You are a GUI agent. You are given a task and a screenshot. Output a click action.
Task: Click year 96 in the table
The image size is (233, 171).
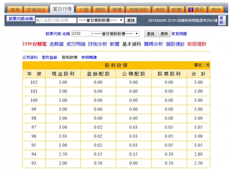click(34, 136)
